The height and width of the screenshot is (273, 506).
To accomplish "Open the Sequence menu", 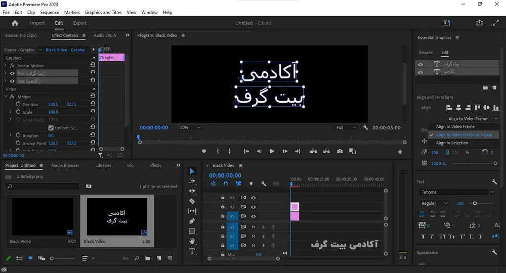I will click(x=50, y=12).
